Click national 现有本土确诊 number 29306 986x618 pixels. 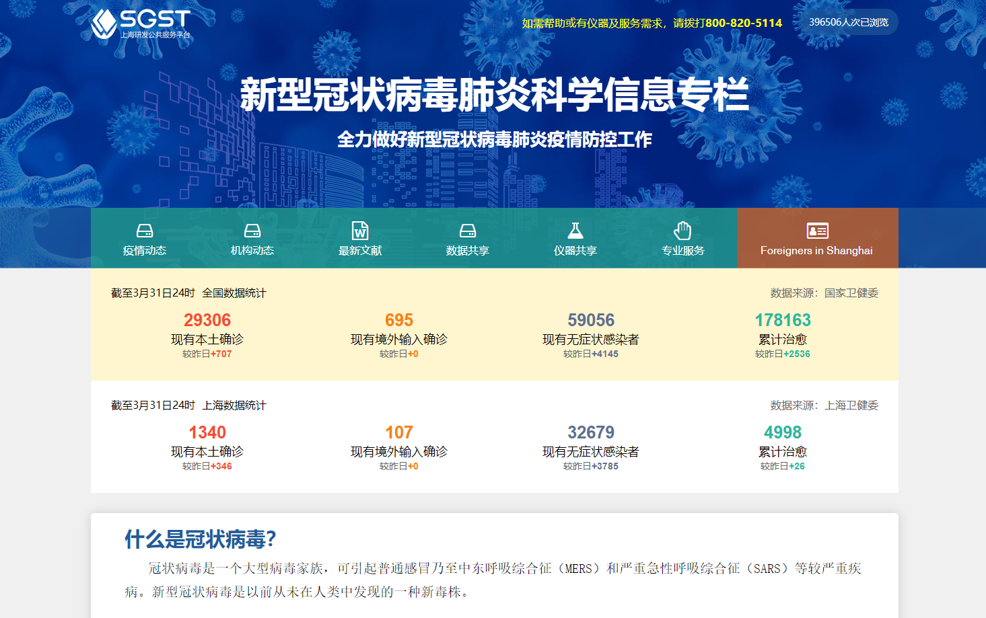[207, 320]
